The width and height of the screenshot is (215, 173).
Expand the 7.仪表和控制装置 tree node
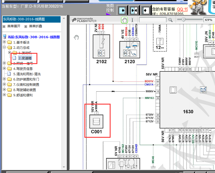tap(4, 84)
